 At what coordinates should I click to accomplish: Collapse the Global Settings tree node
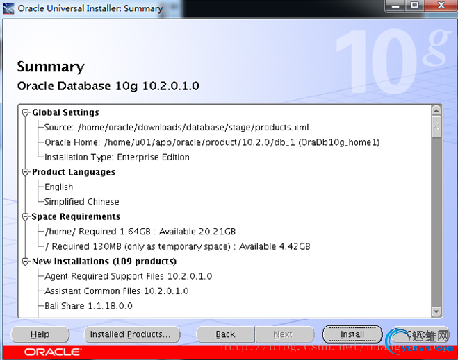point(26,112)
